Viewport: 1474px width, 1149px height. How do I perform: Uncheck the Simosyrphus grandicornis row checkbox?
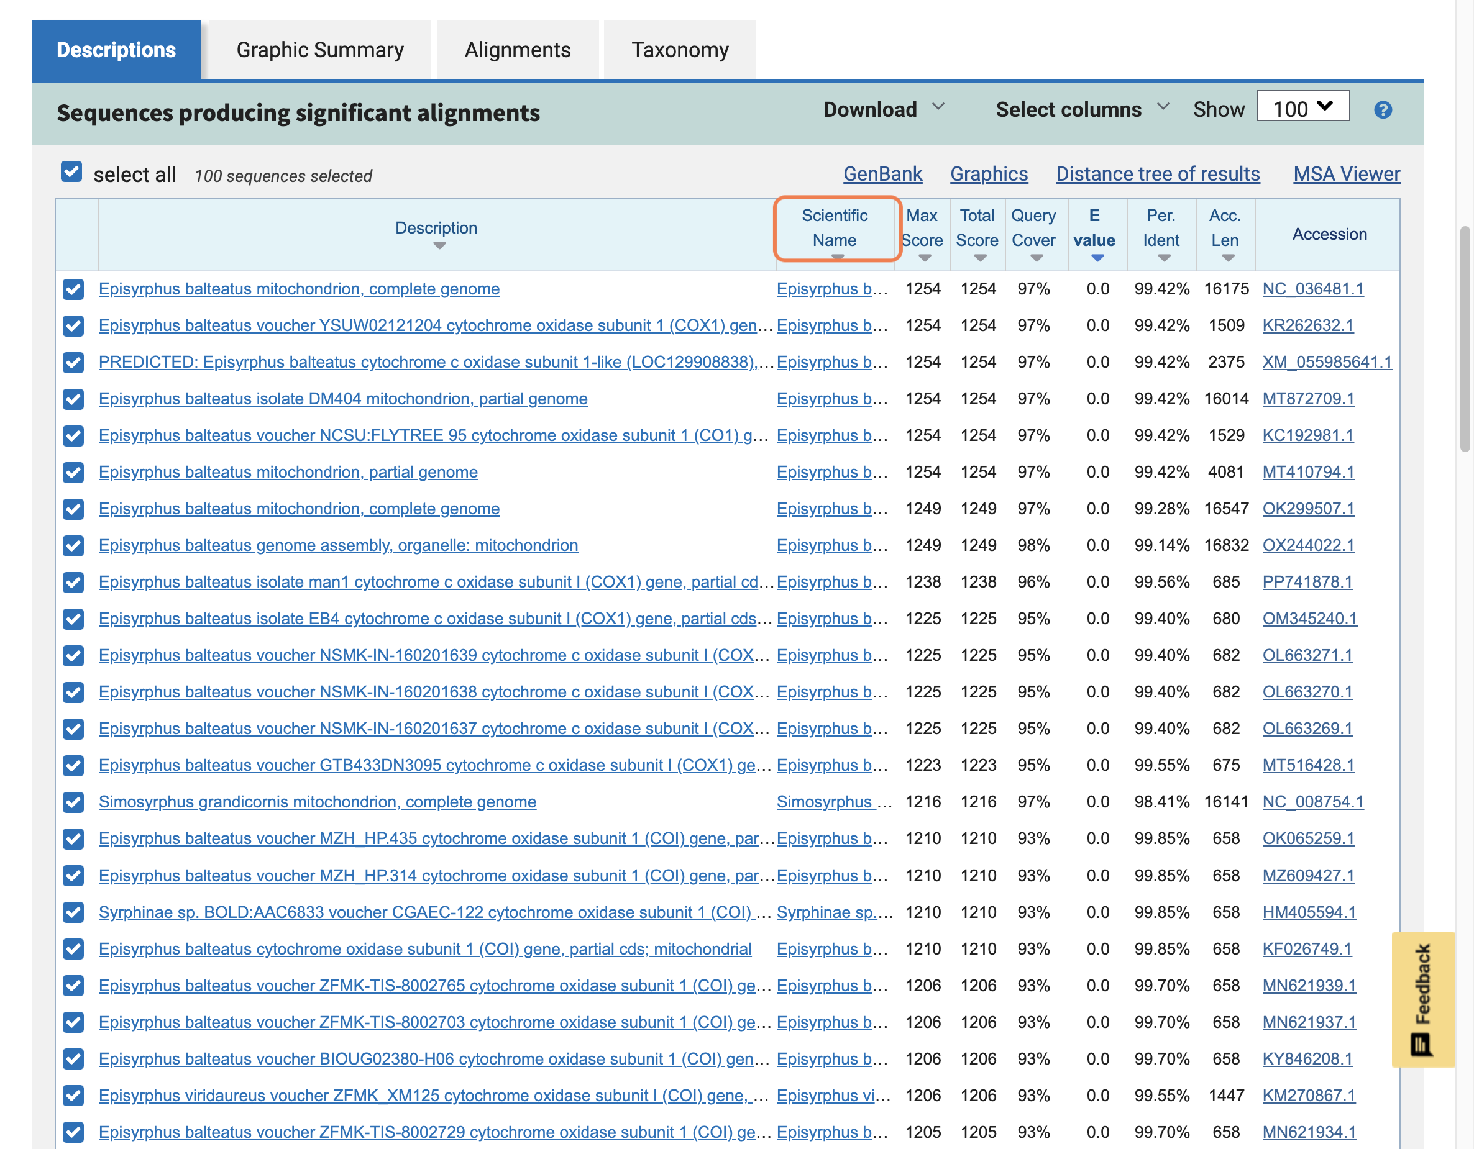73,802
